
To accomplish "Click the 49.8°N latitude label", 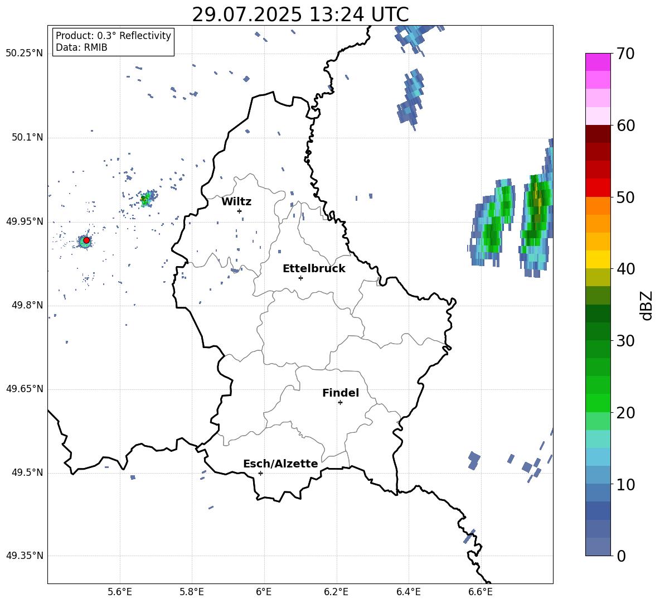I will coord(27,305).
